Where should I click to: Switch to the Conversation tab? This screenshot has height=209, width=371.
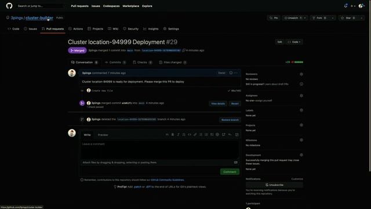[x=85, y=62]
